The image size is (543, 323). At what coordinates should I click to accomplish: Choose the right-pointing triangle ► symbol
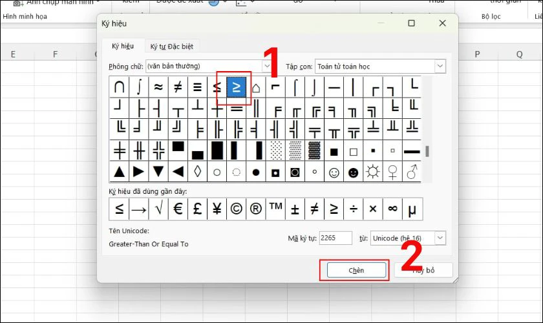(x=138, y=171)
